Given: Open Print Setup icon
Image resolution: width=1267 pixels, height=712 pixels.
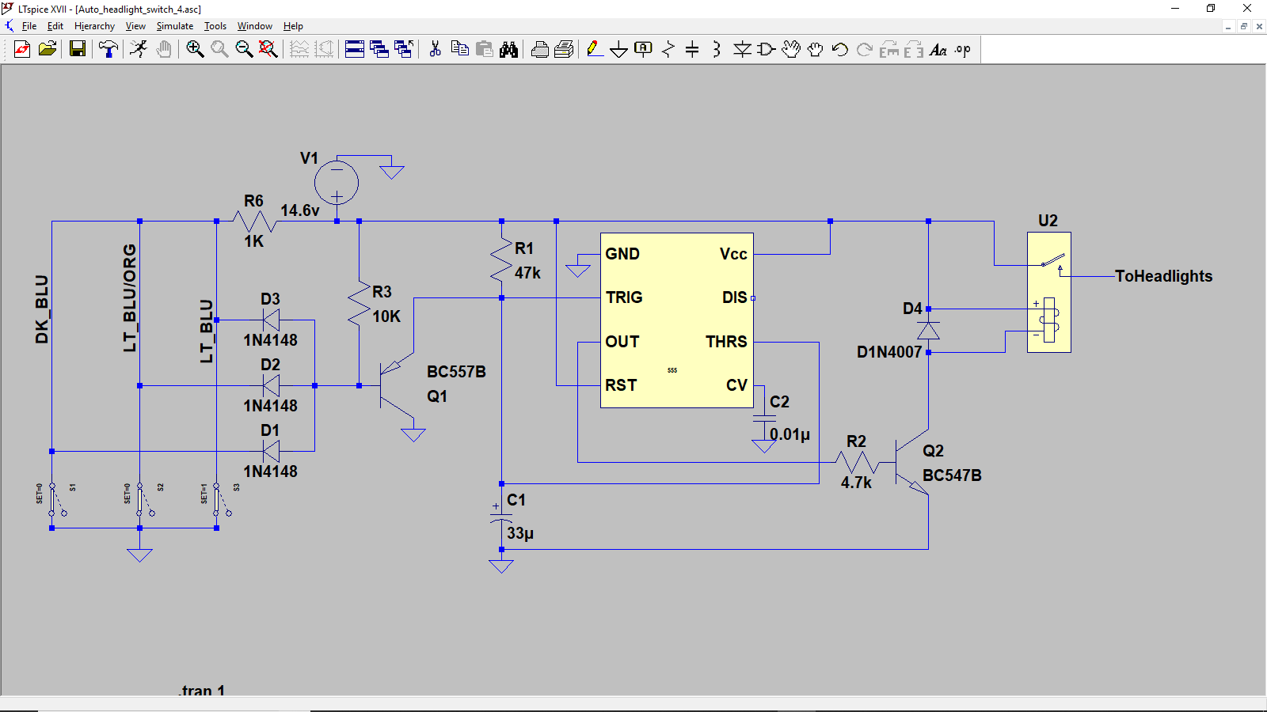Looking at the screenshot, I should 564,50.
